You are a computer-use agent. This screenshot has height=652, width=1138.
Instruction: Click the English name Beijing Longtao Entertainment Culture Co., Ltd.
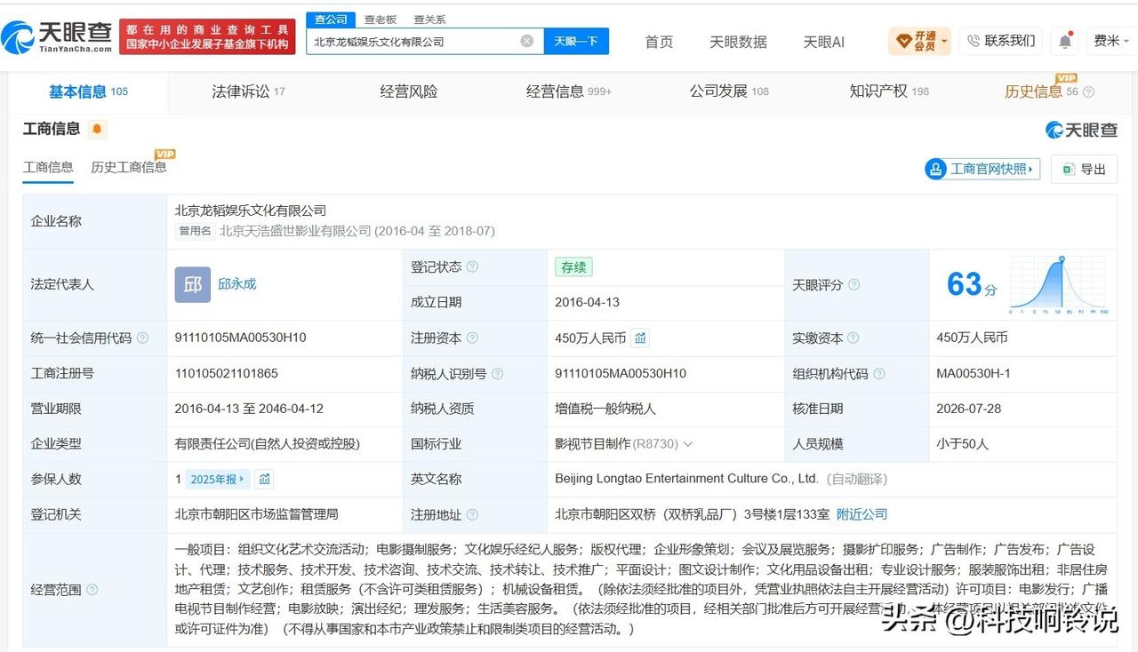686,479
